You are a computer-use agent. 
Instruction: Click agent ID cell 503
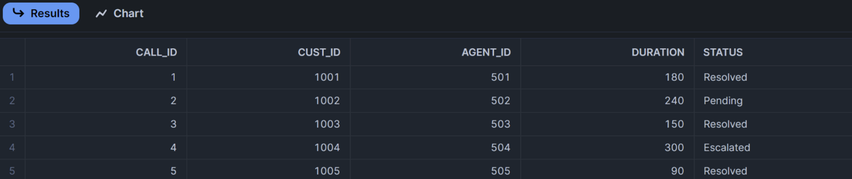click(x=500, y=124)
